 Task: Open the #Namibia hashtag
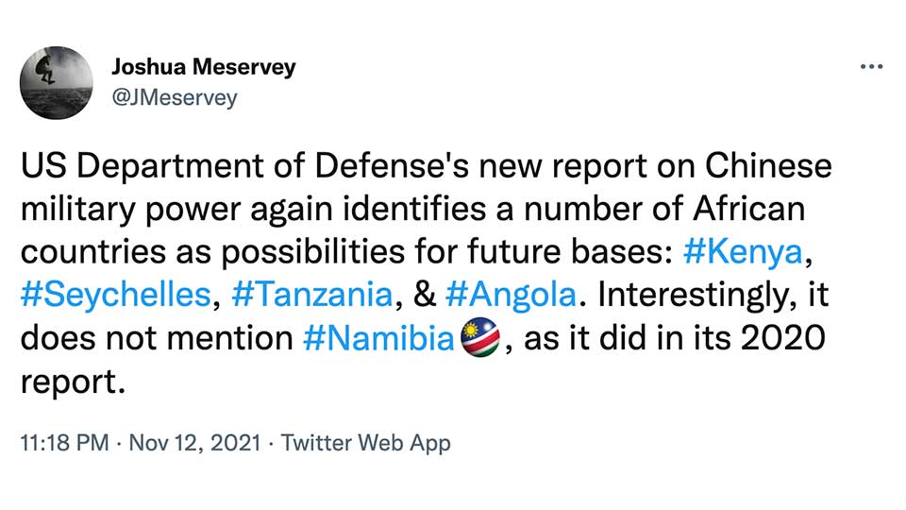(x=378, y=339)
